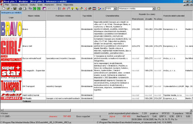Click the blue bullet list icon
The height and width of the screenshot is (124, 193).
[59, 8]
